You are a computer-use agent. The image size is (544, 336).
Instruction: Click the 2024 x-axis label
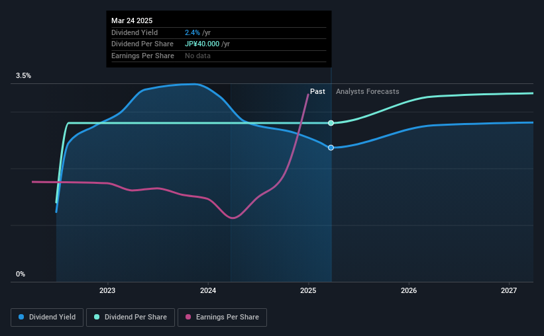pos(208,290)
